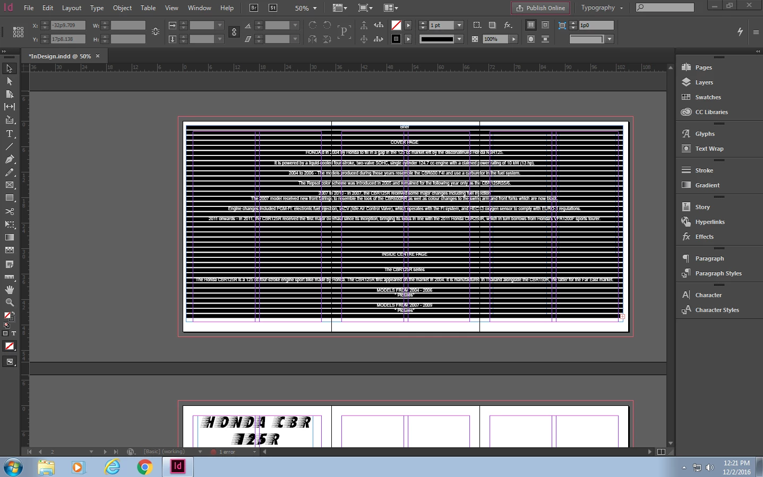Click the fill color swatch in control bar
This screenshot has width=763, height=477.
tap(396, 25)
